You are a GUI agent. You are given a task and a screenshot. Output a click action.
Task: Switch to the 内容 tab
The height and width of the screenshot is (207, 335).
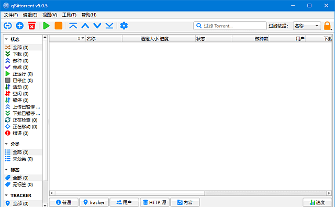(x=185, y=202)
